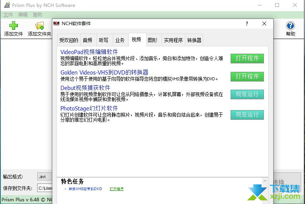
Task: Maximize the Prism Plus window
Action: click(x=277, y=5)
